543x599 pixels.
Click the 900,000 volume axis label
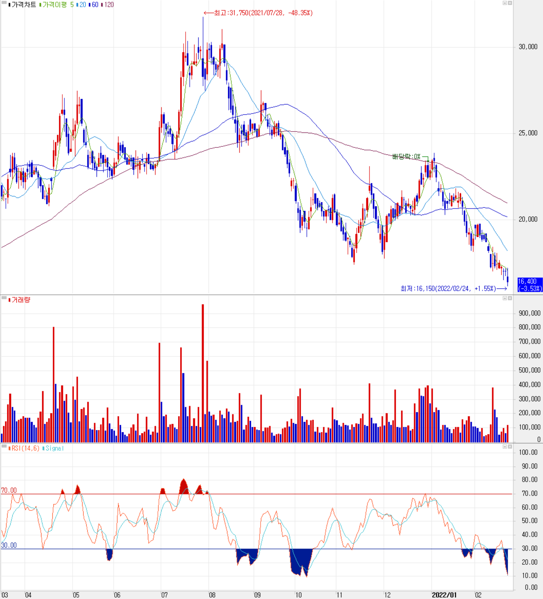[x=530, y=313]
